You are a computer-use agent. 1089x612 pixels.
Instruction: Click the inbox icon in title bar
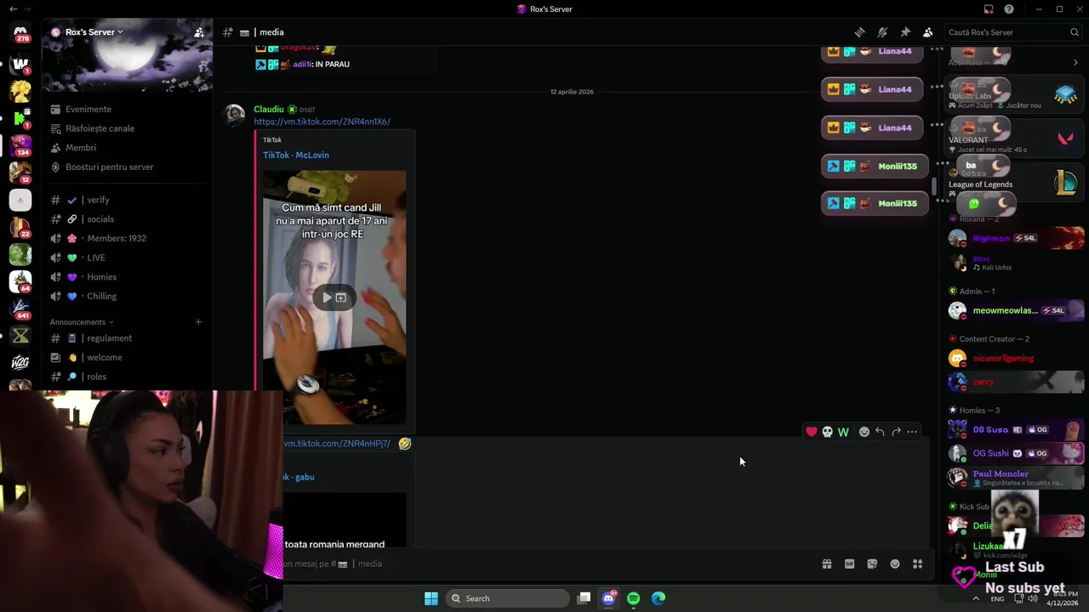tap(989, 9)
